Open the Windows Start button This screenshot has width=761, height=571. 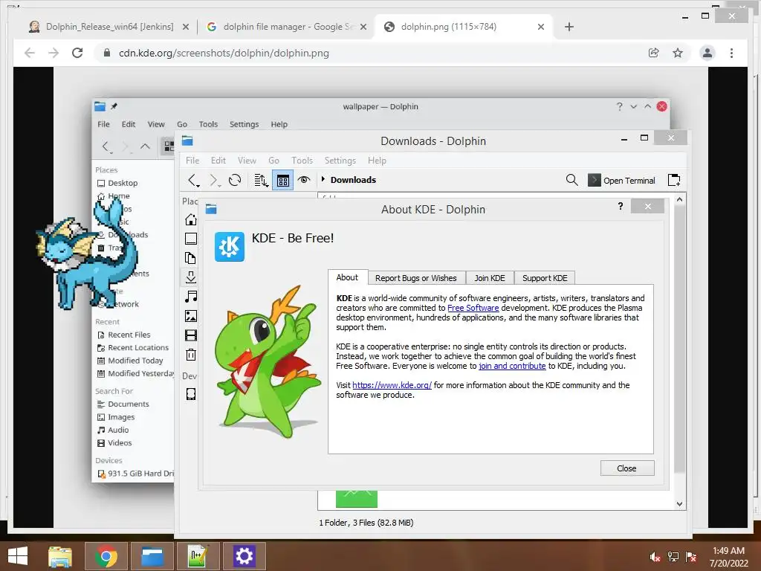[x=18, y=556]
